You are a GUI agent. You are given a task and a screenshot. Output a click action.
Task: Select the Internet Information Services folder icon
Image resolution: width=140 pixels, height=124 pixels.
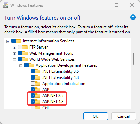[x=19, y=41]
